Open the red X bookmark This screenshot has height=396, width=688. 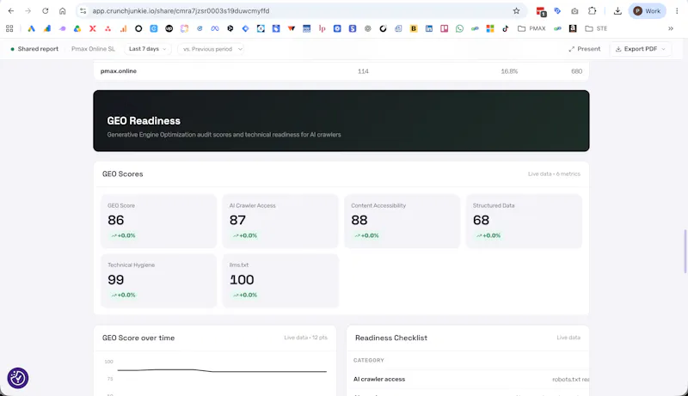pyautogui.click(x=93, y=28)
